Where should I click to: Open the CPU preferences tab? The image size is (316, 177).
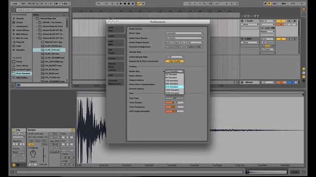(116, 75)
